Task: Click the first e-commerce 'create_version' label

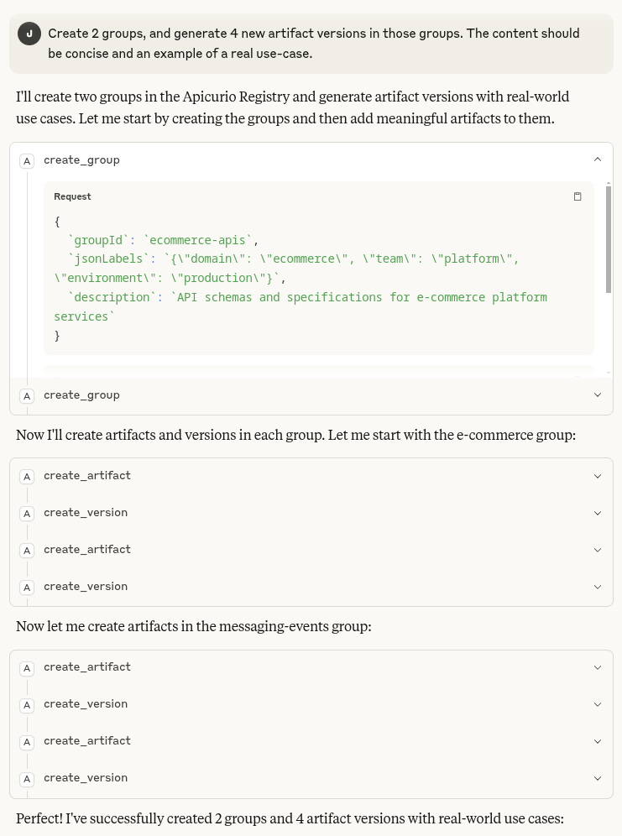Action: point(86,512)
